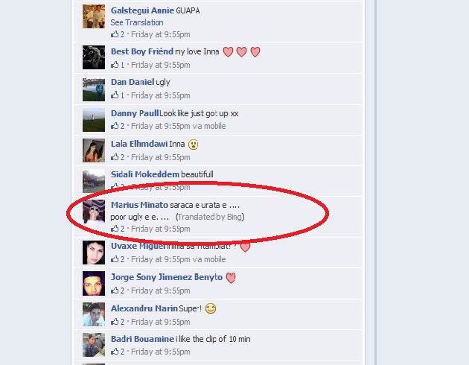Click like thumb icon on Marius Minato's comment
Screen dimensions: 469x365
point(115,229)
